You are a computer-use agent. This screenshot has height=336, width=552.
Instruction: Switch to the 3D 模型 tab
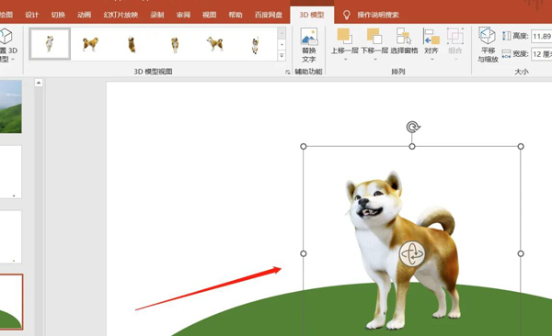pyautogui.click(x=312, y=15)
